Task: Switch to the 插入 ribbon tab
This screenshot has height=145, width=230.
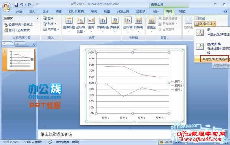Action: 32,11
